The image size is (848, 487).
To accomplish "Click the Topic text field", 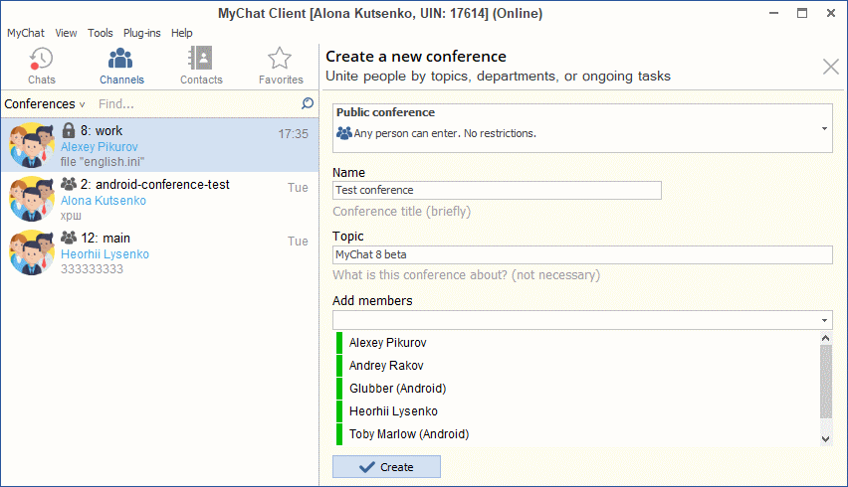I will pyautogui.click(x=582, y=254).
